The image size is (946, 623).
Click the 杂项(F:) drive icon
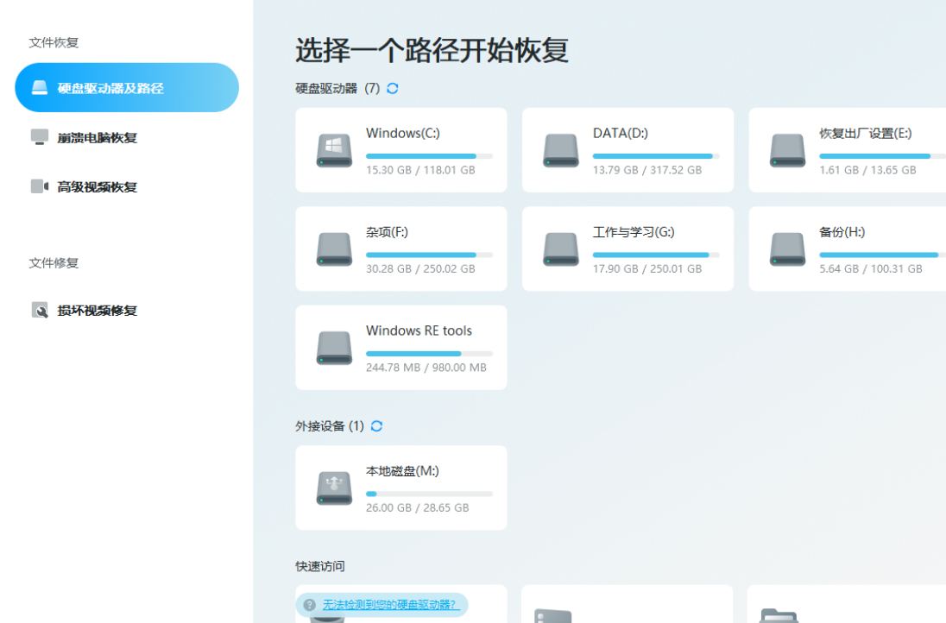[334, 249]
